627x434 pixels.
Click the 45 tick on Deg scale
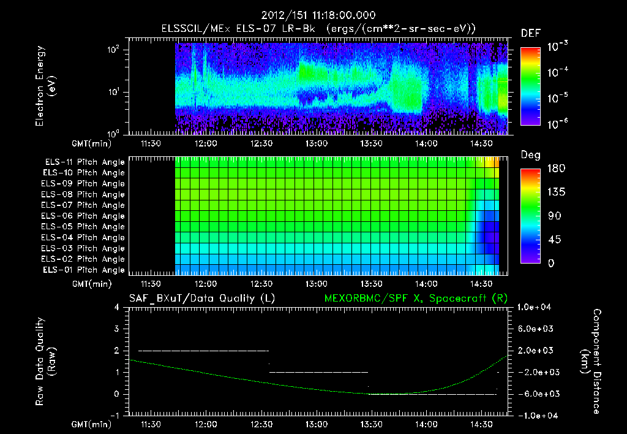pos(555,240)
